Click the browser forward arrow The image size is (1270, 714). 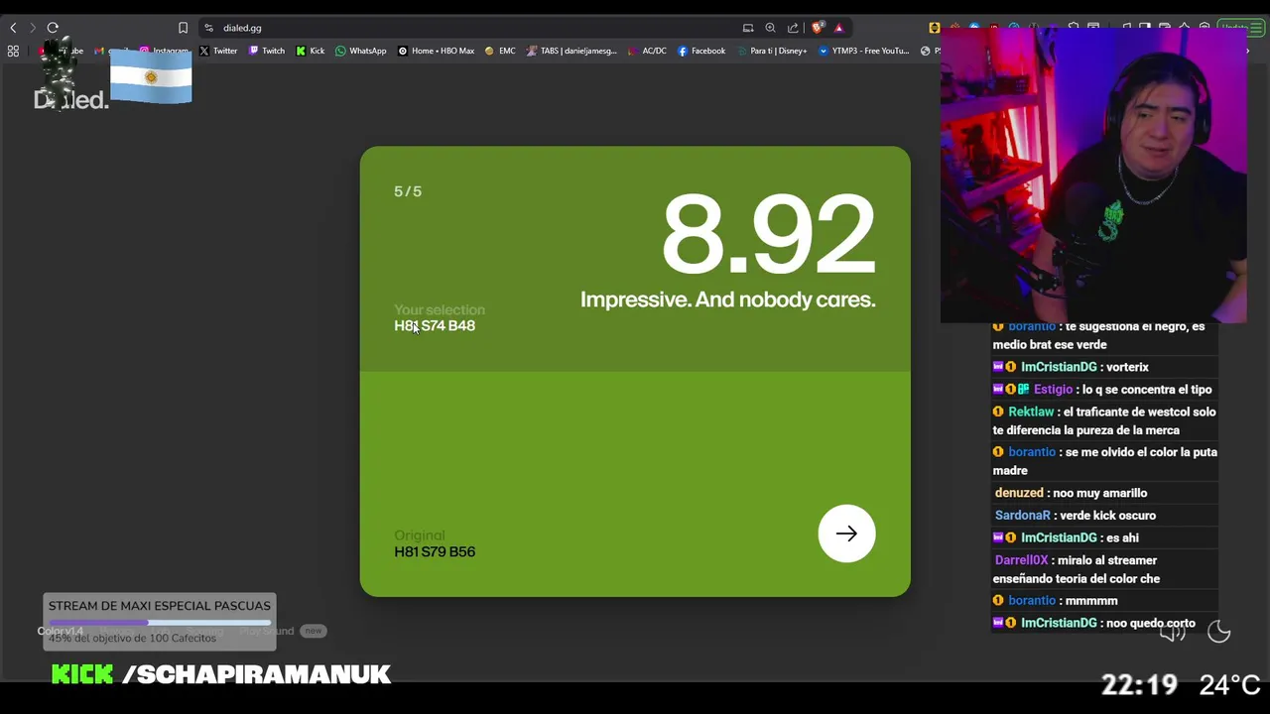[x=32, y=28]
